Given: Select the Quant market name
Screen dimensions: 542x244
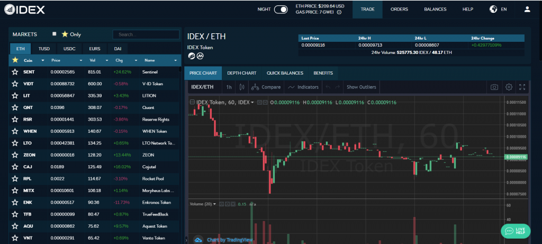Looking at the screenshot, I should click(148, 107).
